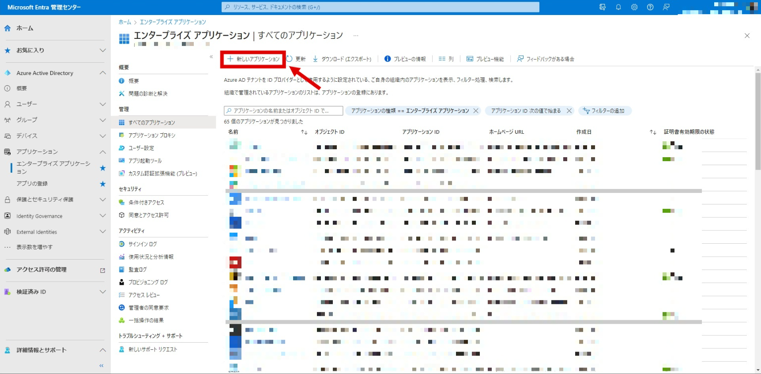
Task: Open the 列 columns chooser
Action: (446, 59)
